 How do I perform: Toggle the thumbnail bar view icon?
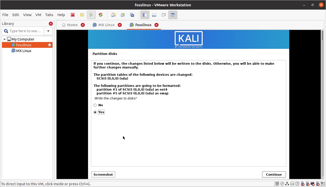point(154,15)
